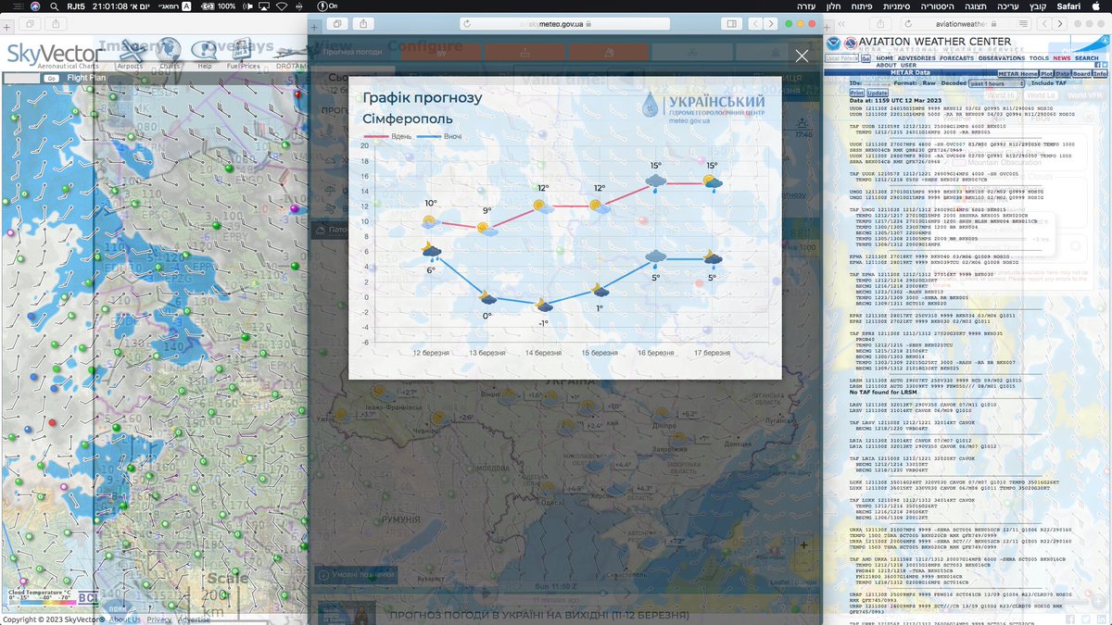Click the Share icon in SkyVector window toolbar
The width and height of the screenshot is (1112, 625).
pos(56,23)
